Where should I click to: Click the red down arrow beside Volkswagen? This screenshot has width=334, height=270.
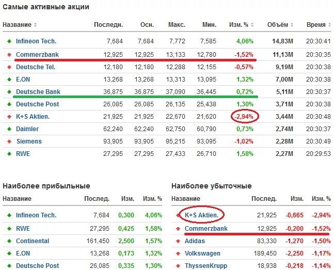tap(178, 253)
